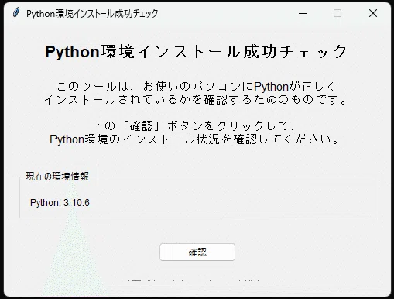Click the disabled maximize button
The width and height of the screenshot is (394, 299).
(337, 13)
